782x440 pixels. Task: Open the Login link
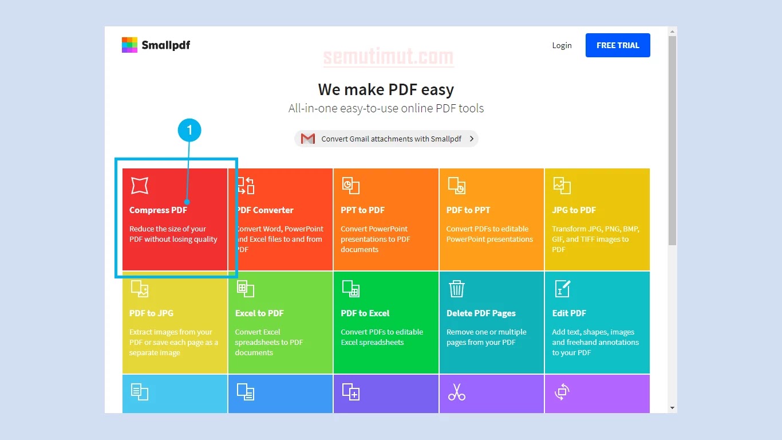click(562, 45)
